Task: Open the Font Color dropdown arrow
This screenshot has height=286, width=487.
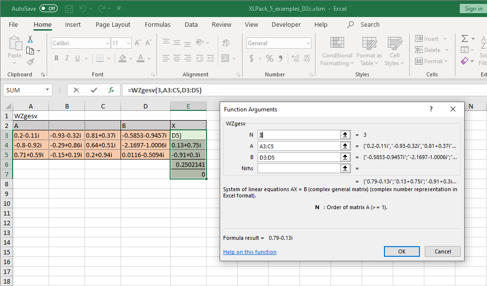Action: 149,58
